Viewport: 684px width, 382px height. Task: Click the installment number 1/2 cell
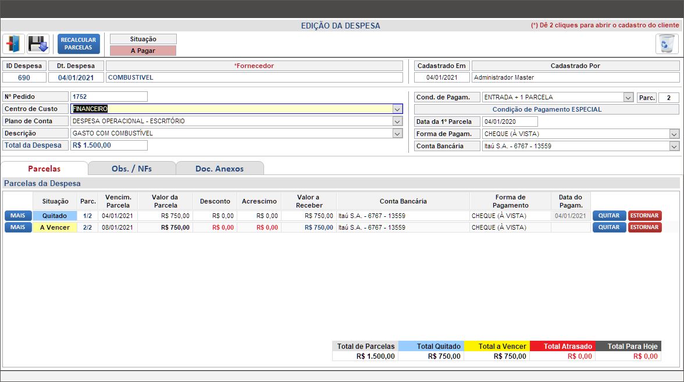click(87, 216)
